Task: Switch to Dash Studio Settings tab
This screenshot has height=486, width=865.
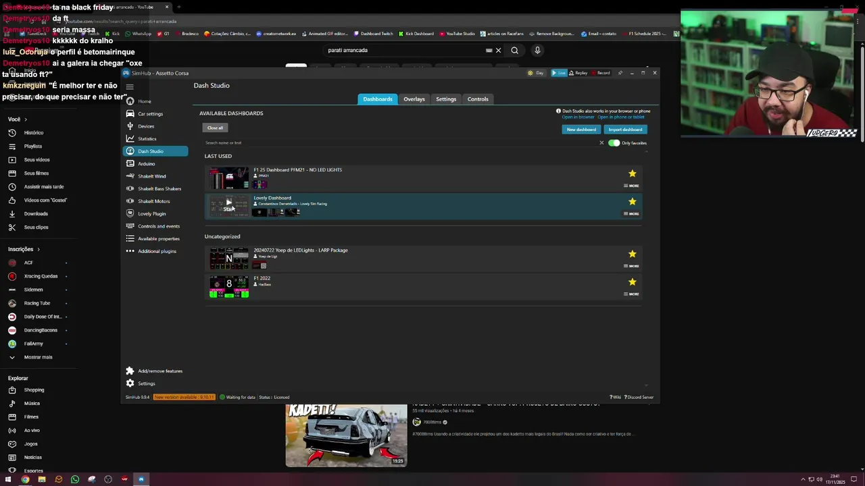Action: point(446,99)
